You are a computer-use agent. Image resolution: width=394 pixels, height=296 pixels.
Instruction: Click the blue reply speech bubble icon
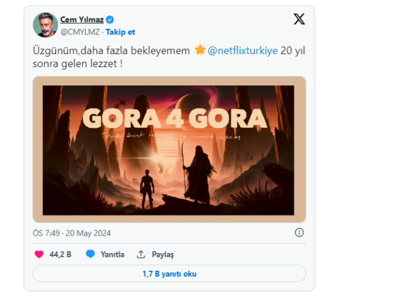(x=90, y=254)
